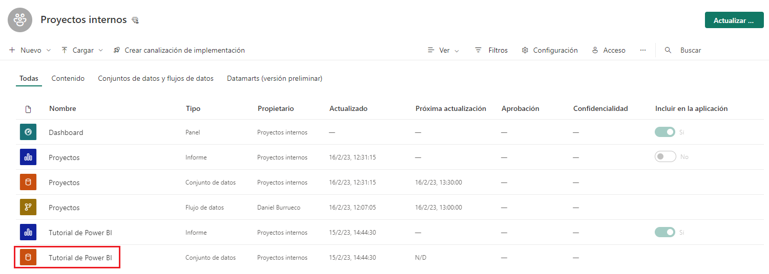This screenshot has width=769, height=274.
Task: Switch to the Contenido tab
Action: coord(68,78)
